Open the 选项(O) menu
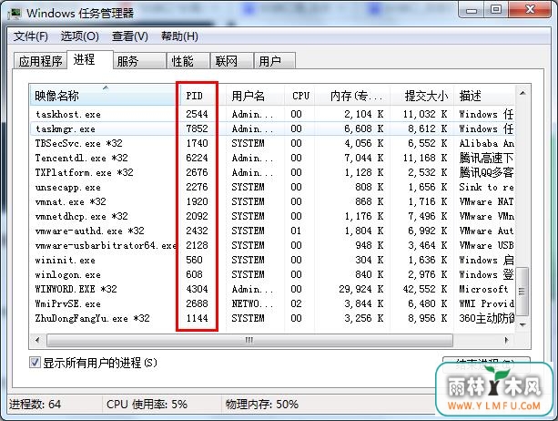 80,36
